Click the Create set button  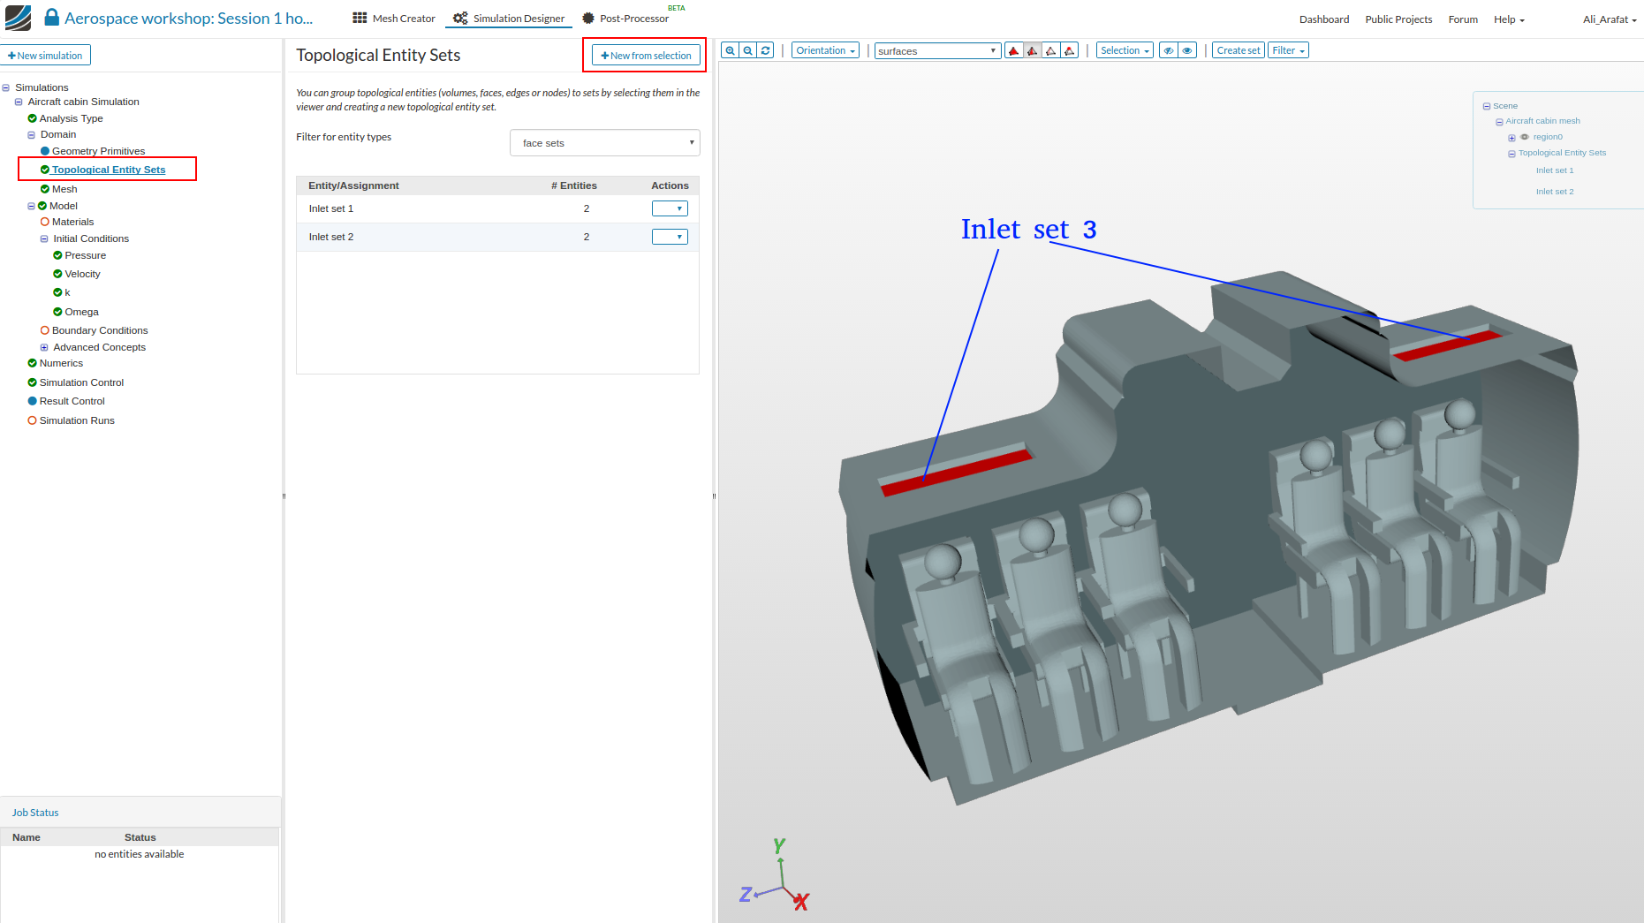[1239, 50]
